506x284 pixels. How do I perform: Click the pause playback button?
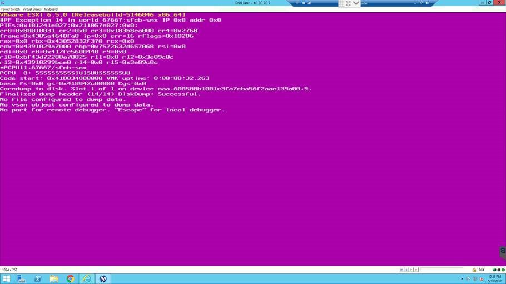406,270
